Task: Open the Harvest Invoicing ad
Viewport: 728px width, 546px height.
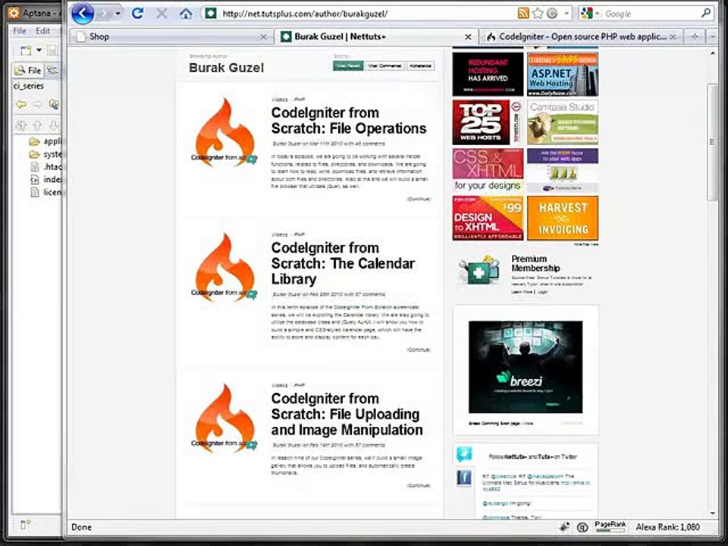Action: pos(563,218)
